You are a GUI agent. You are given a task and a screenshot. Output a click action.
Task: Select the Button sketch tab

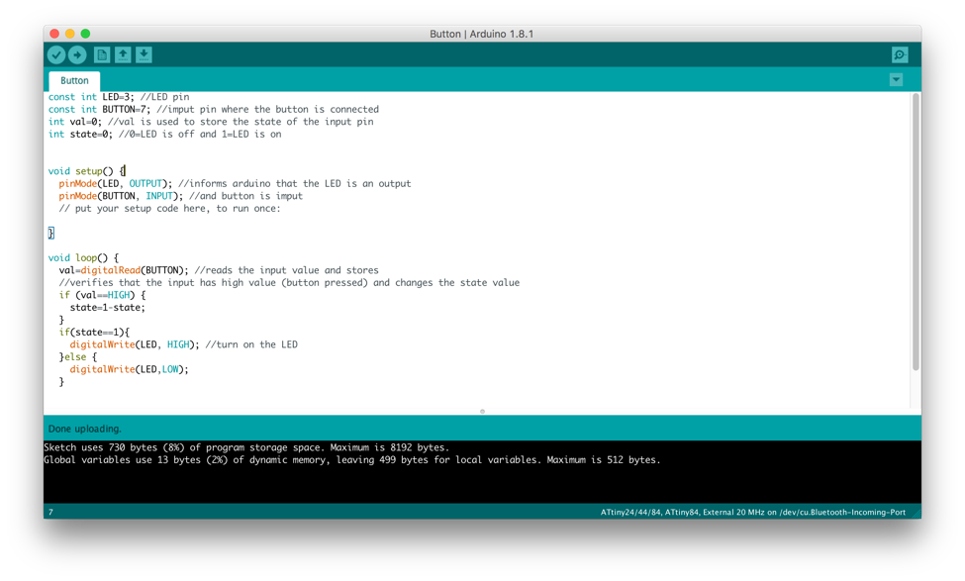pyautogui.click(x=74, y=80)
